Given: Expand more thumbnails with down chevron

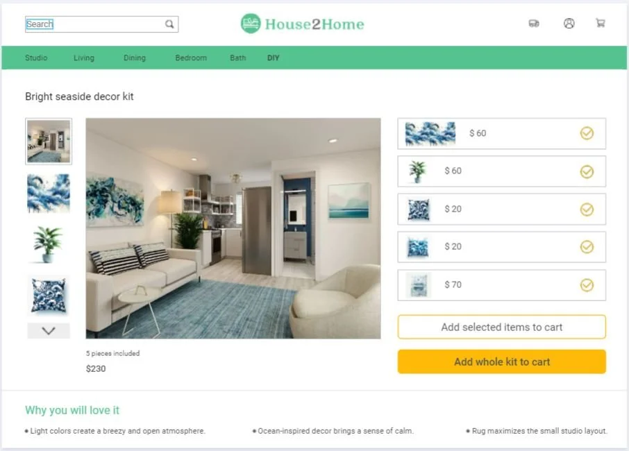Looking at the screenshot, I should pos(49,331).
